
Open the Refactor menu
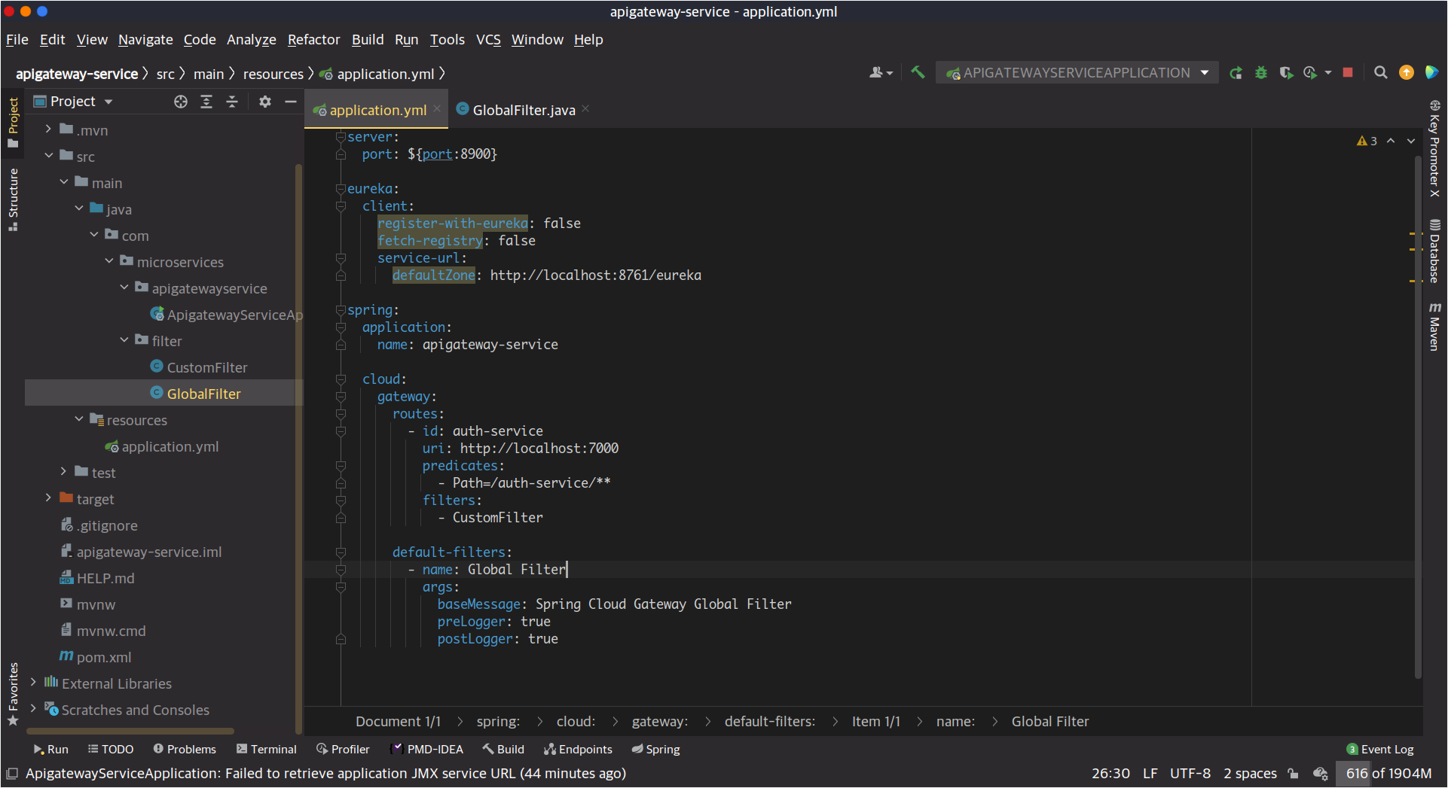coord(313,40)
